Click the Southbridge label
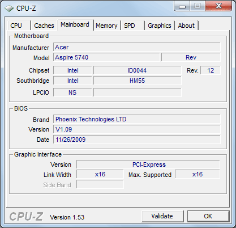 tap(33, 81)
